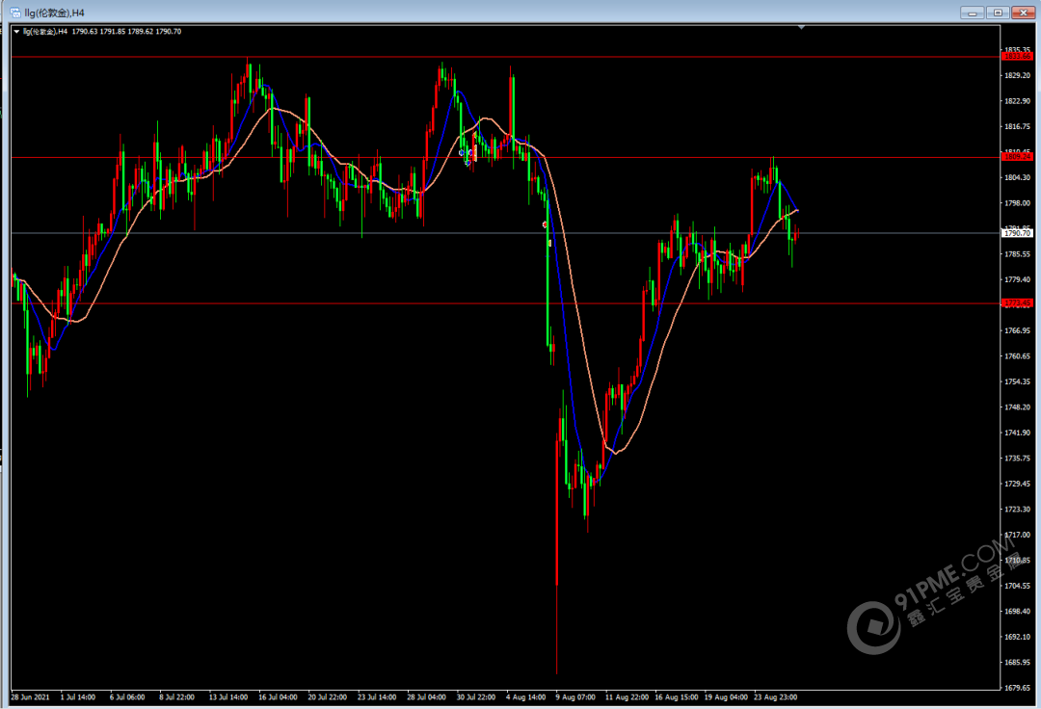Screen dimensions: 1041x709
Task: Minimize the chart window
Action: click(x=973, y=12)
